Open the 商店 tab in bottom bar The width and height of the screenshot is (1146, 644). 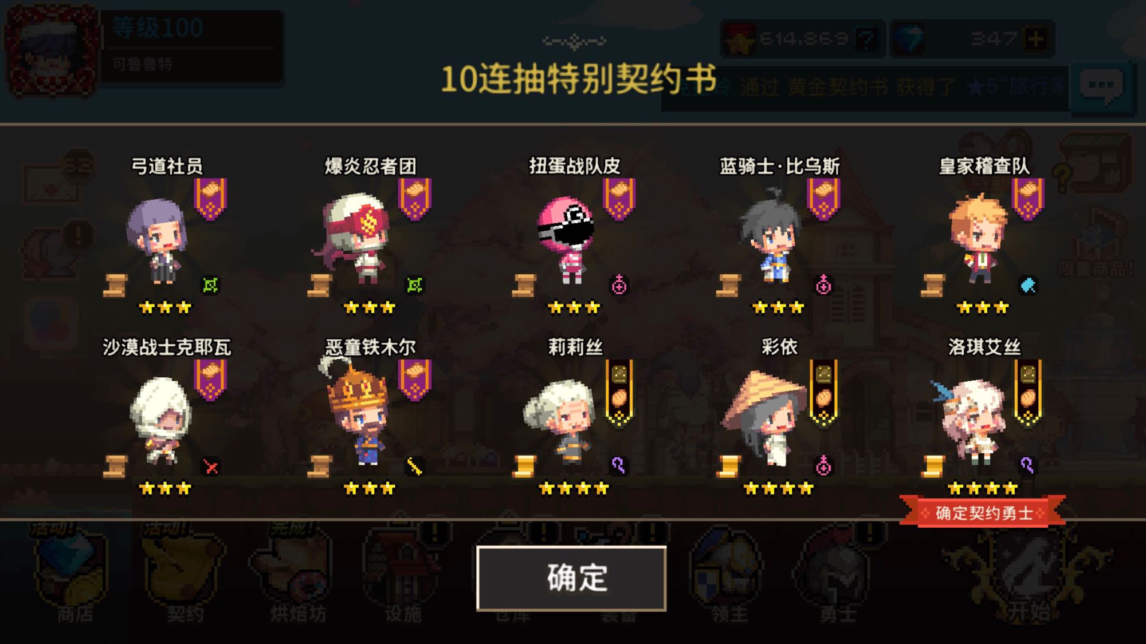pyautogui.click(x=74, y=578)
